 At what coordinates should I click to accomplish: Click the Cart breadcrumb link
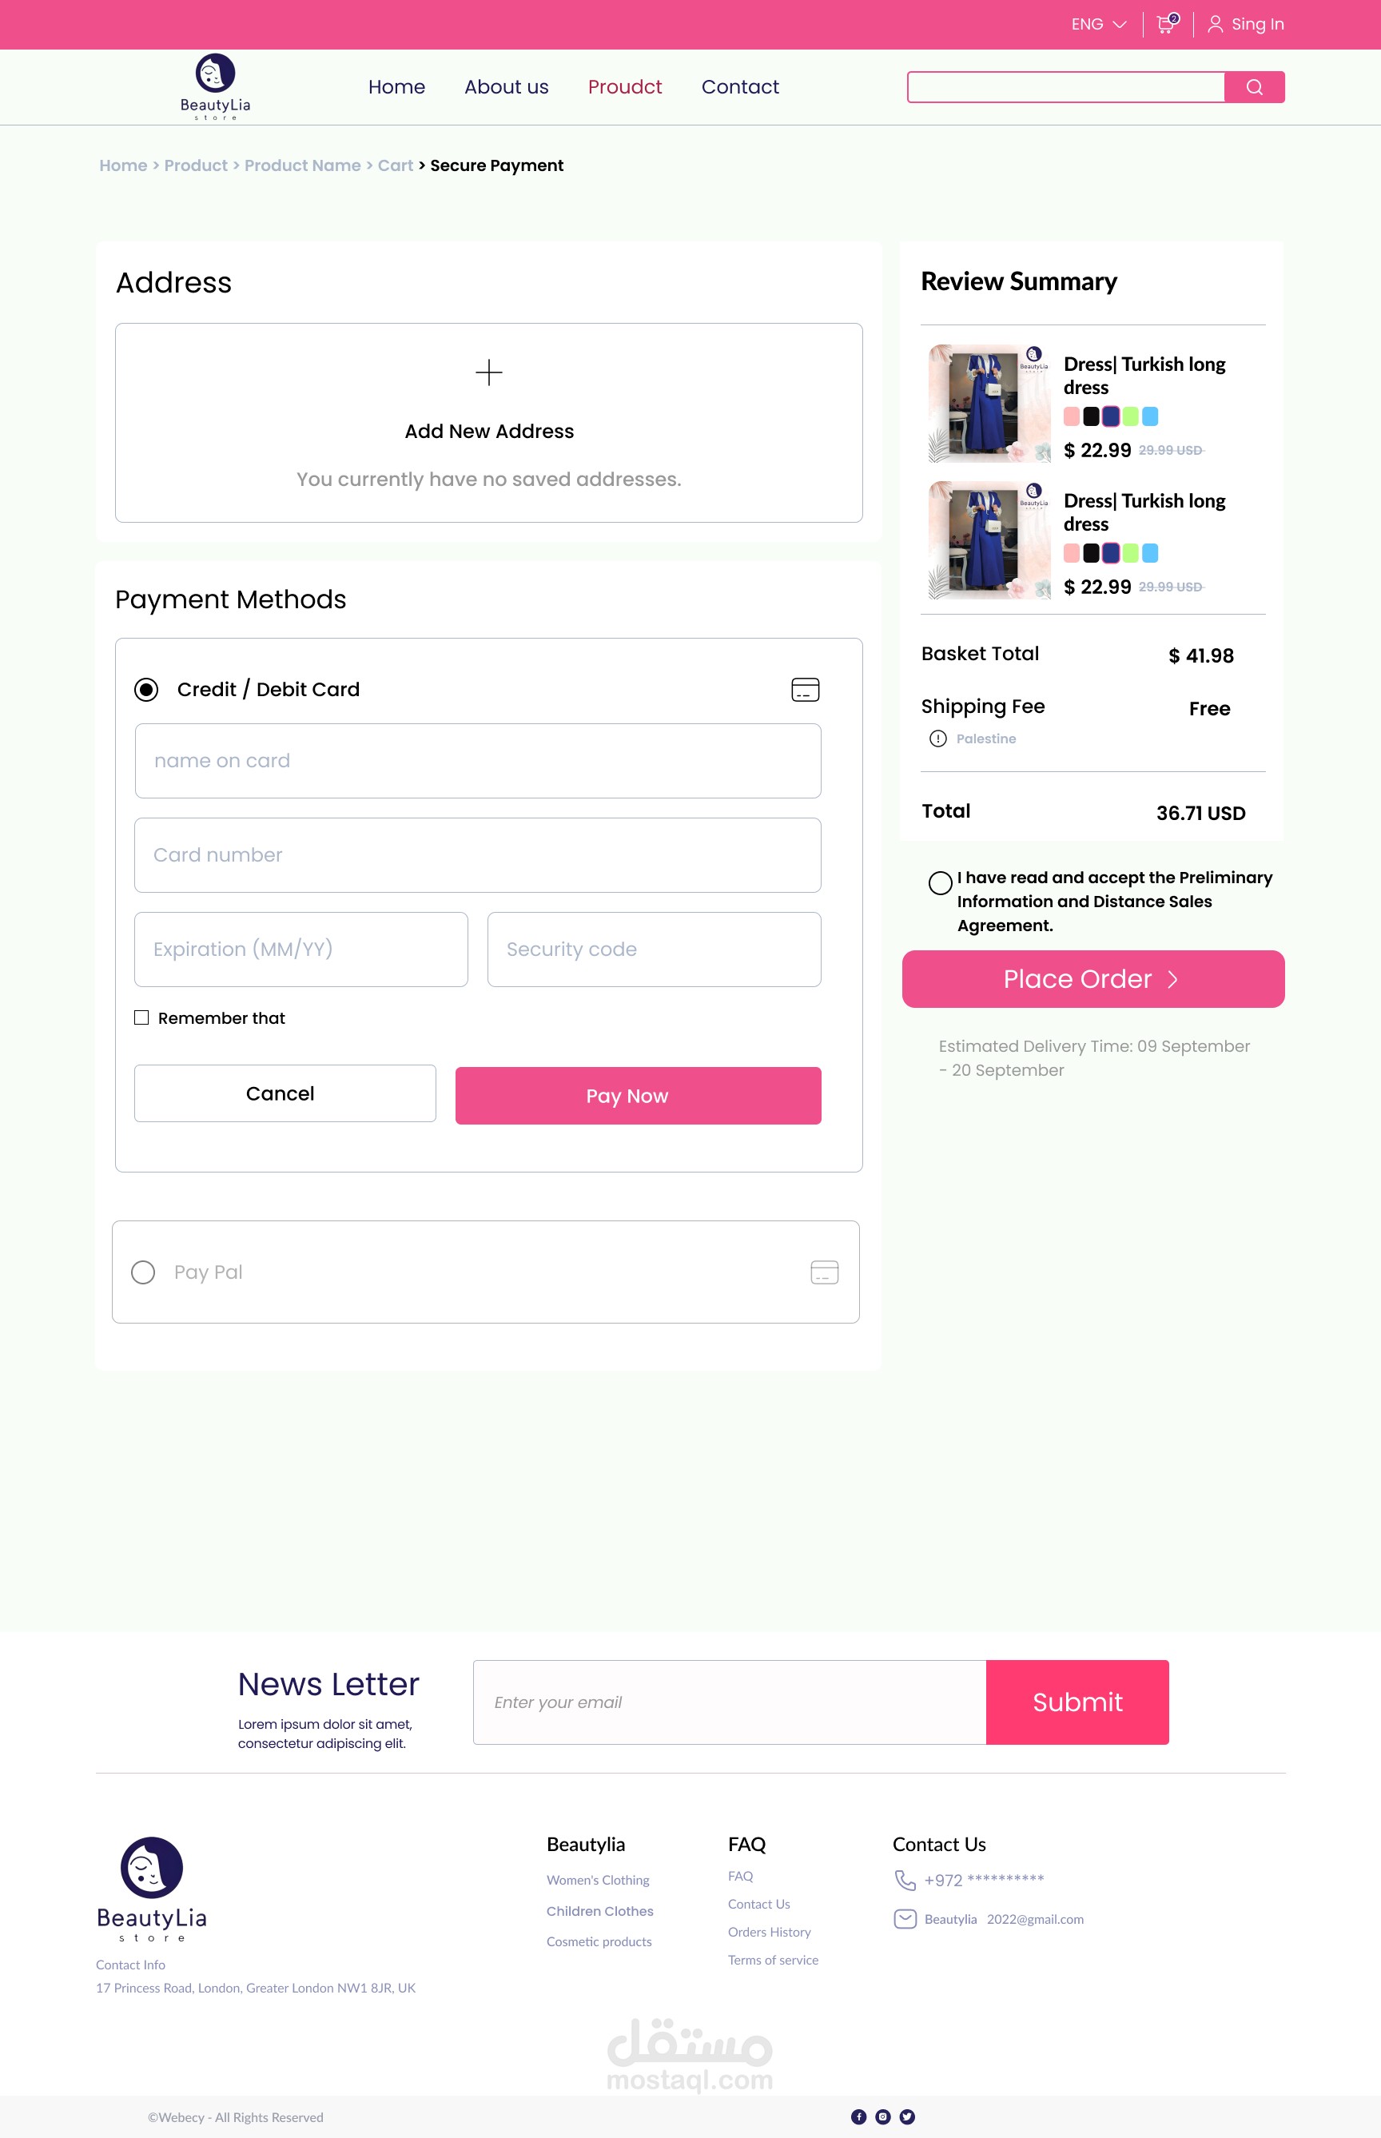point(395,165)
